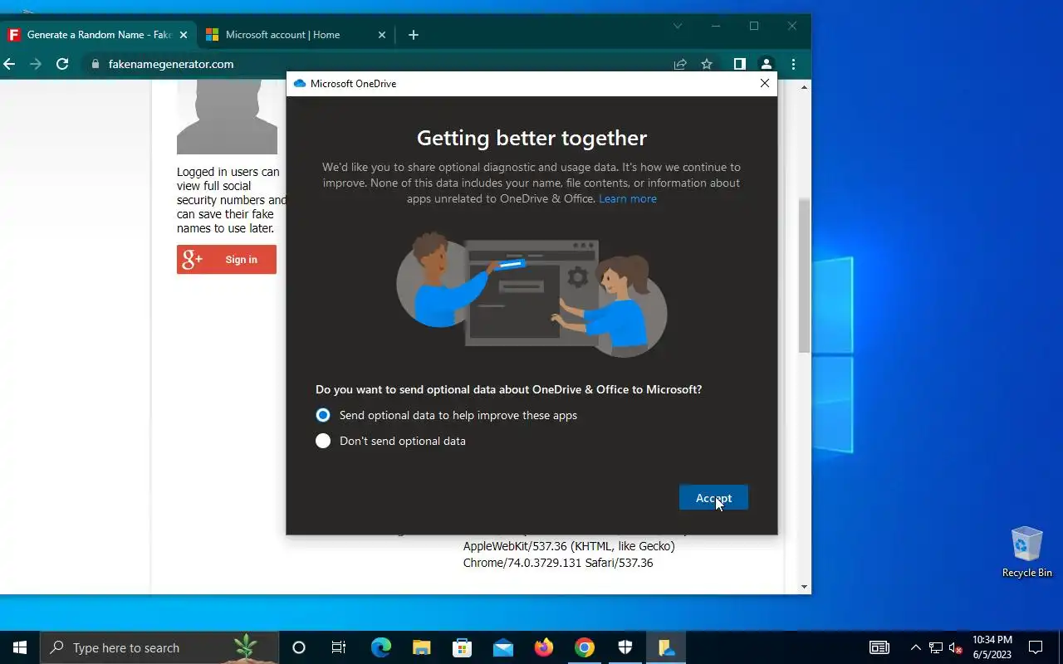Click the site lock icon in address bar

pyautogui.click(x=95, y=64)
